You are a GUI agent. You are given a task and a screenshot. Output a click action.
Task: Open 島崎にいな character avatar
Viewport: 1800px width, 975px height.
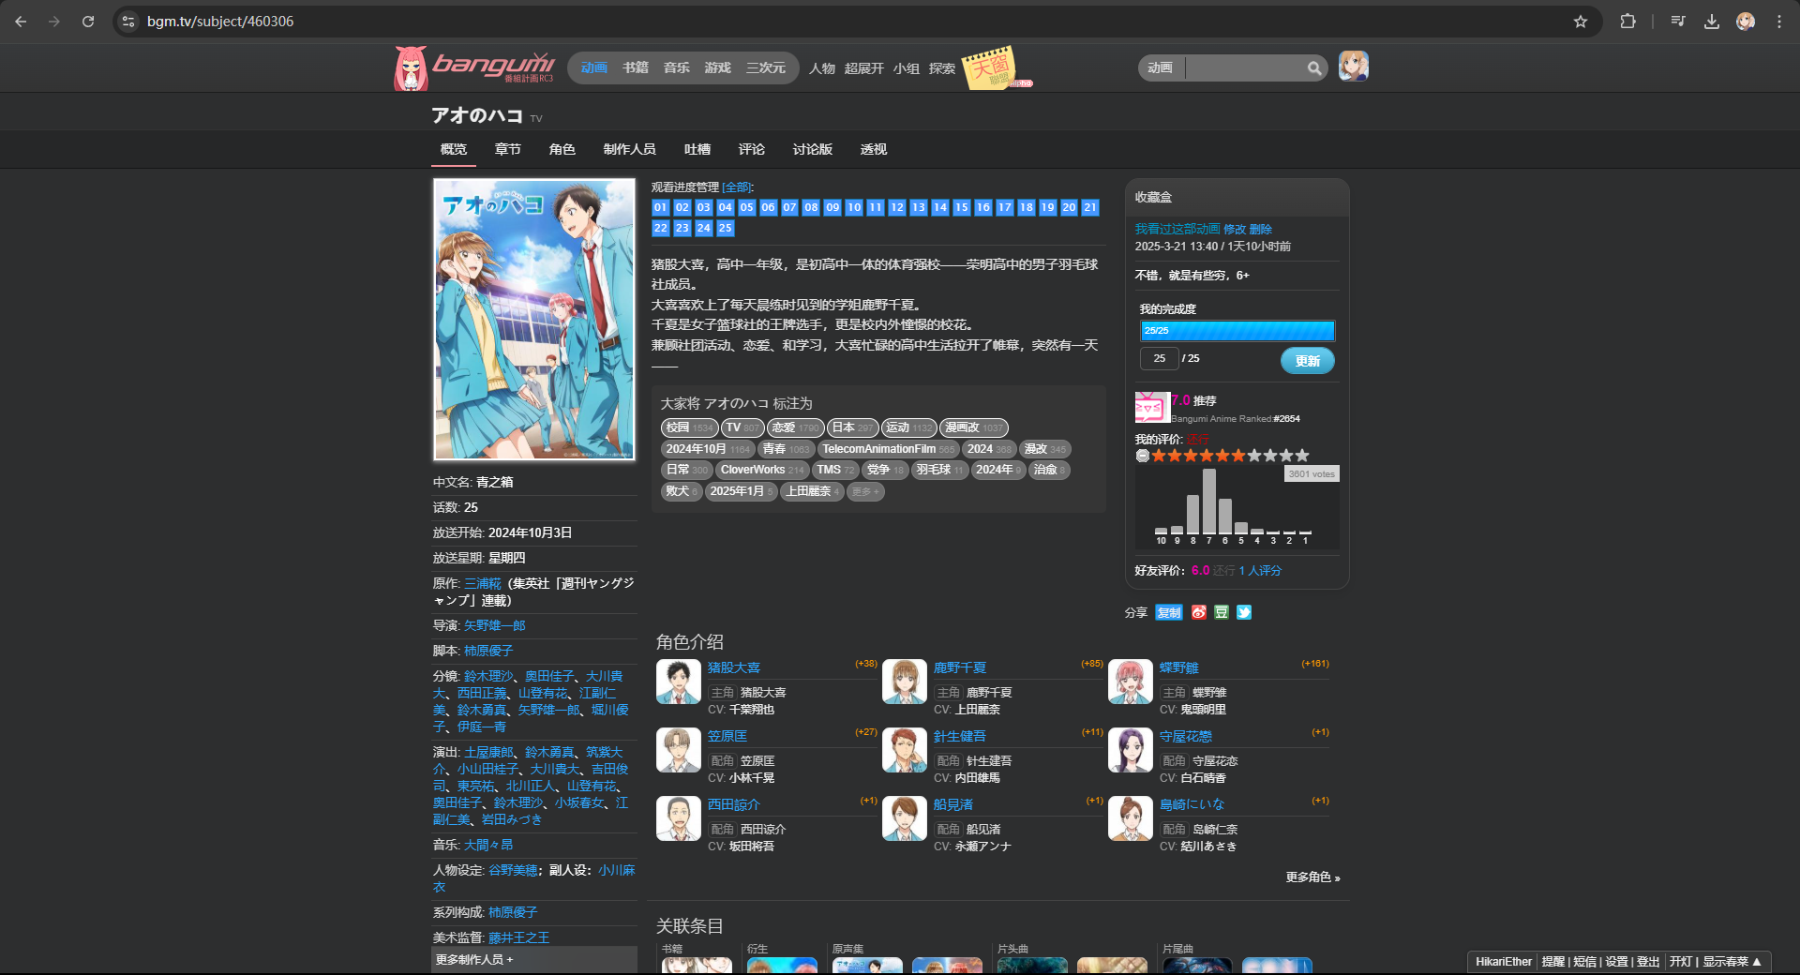(1131, 818)
